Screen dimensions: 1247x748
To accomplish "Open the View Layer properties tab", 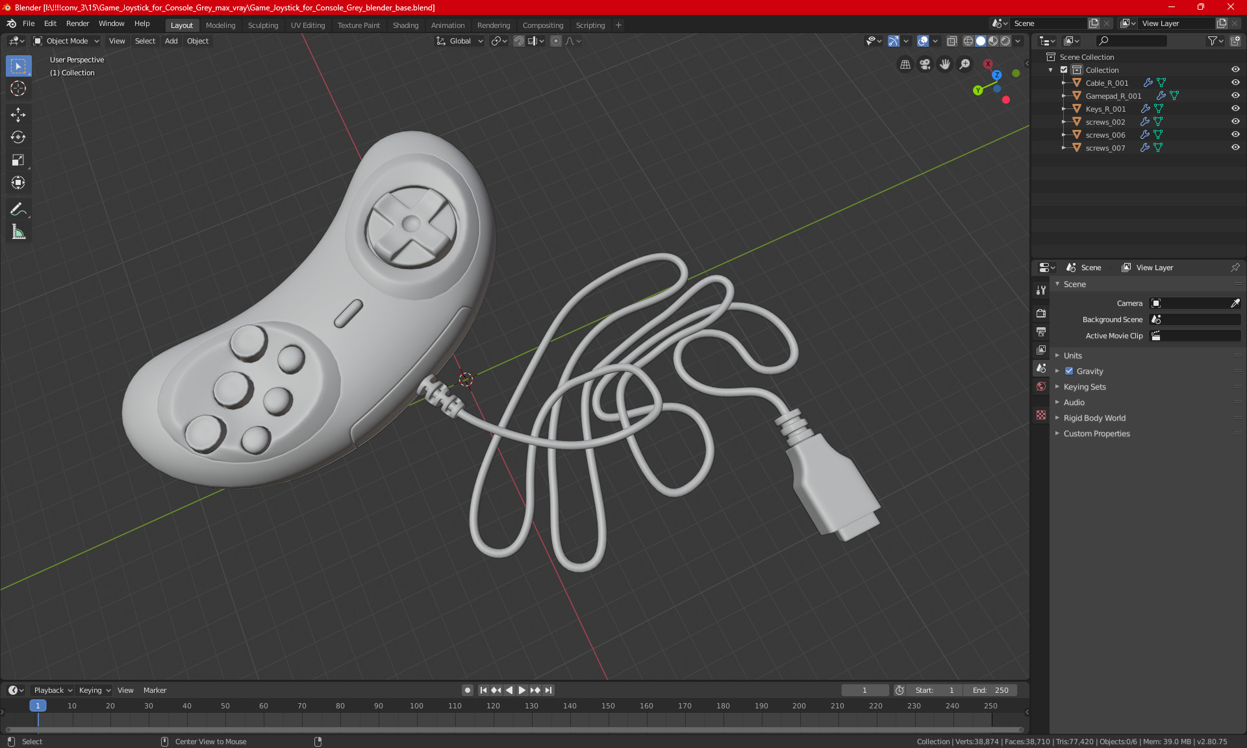I will [1041, 350].
